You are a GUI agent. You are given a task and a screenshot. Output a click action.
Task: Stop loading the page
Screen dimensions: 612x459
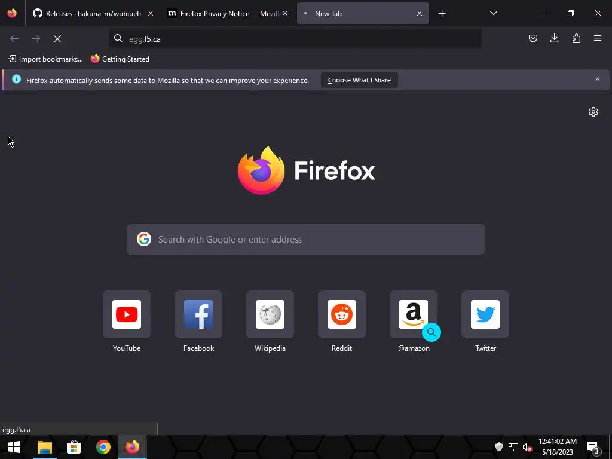(x=57, y=39)
